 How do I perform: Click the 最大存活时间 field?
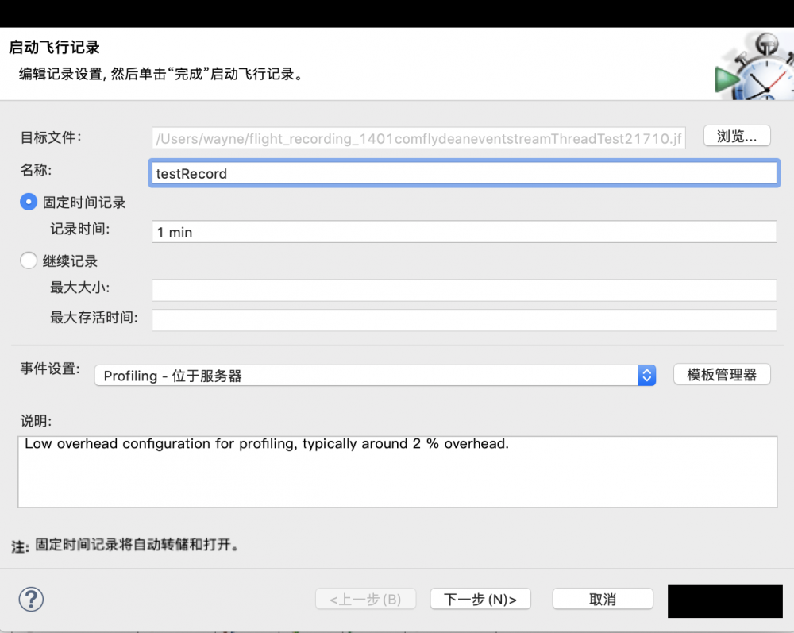click(x=464, y=319)
